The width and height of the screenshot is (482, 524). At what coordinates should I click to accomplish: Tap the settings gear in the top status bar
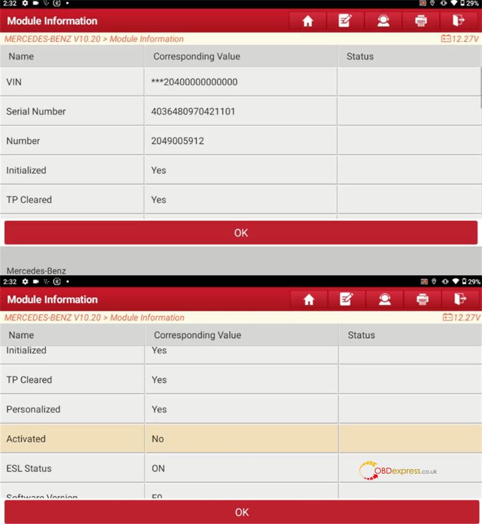tap(25, 3)
